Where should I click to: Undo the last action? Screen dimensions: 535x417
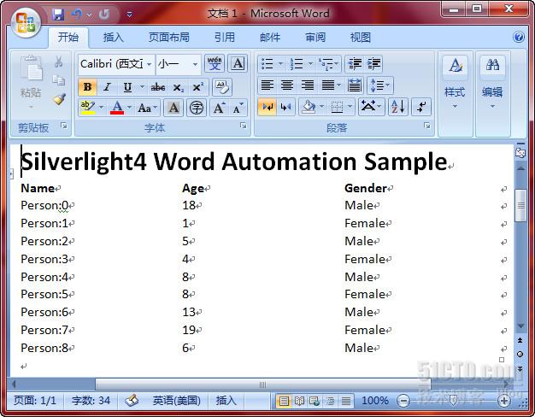pyautogui.click(x=76, y=15)
